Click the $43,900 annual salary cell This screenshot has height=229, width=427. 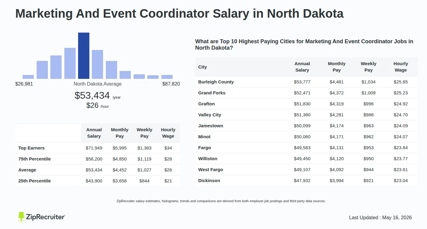tap(94, 181)
